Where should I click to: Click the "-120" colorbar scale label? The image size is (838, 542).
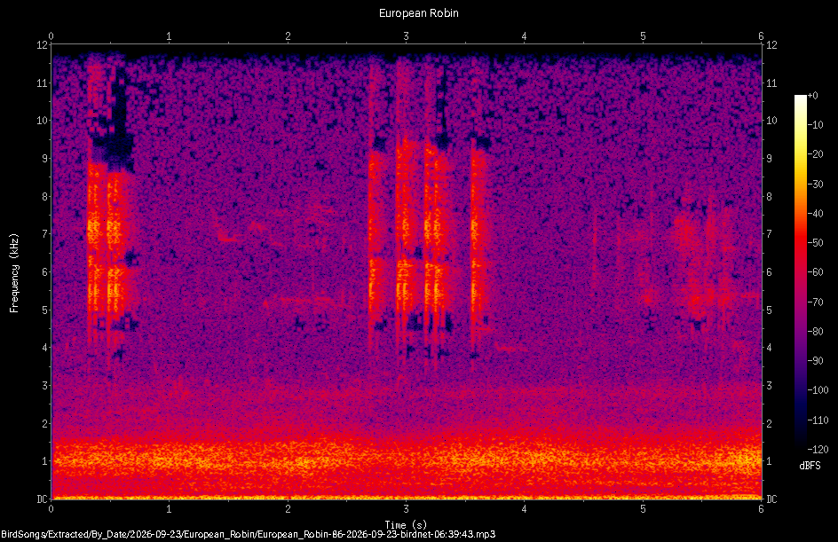pyautogui.click(x=818, y=450)
